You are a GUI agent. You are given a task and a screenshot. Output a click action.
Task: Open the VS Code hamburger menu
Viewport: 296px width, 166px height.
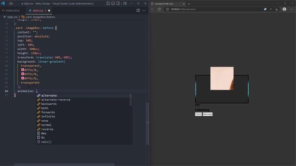(x=11, y=3)
